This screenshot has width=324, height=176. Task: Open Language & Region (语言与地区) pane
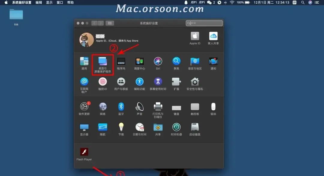[195, 61]
